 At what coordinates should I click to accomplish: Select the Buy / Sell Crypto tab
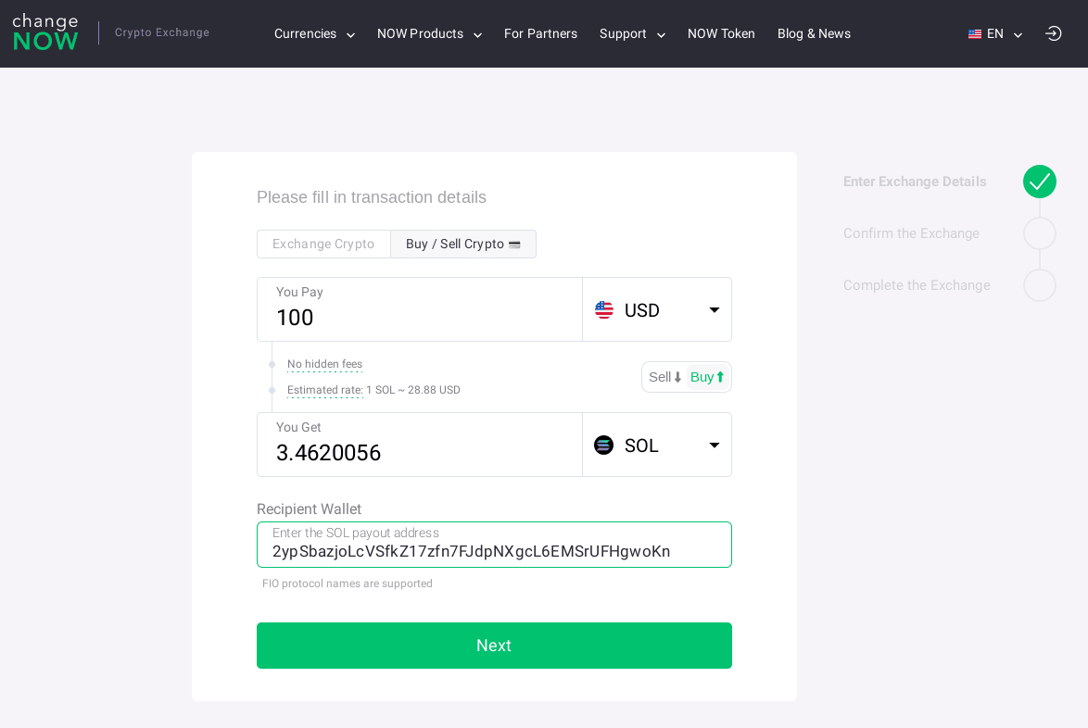pos(463,245)
